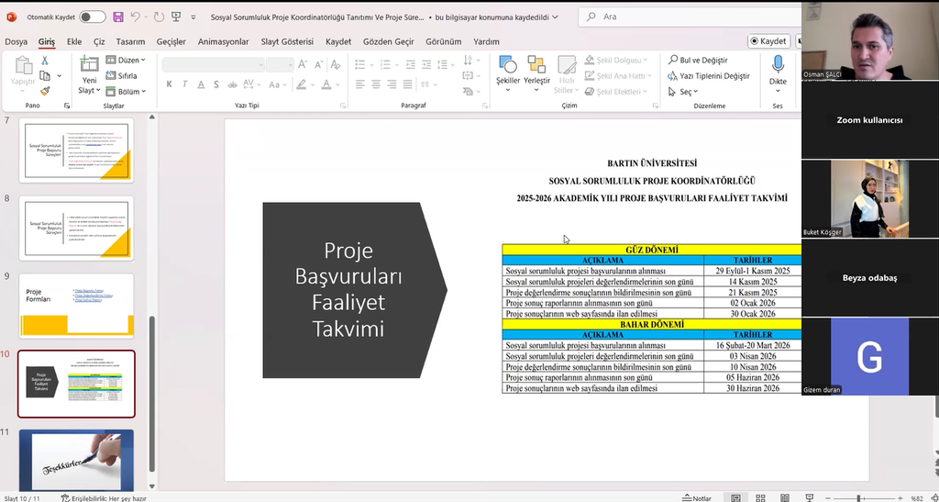
Task: Click the Undo arrow icon
Action: click(136, 17)
